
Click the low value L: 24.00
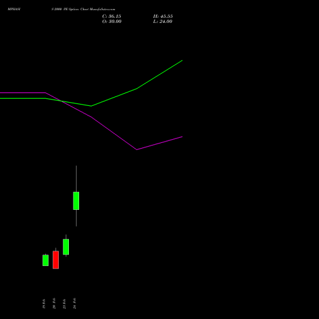click(163, 22)
